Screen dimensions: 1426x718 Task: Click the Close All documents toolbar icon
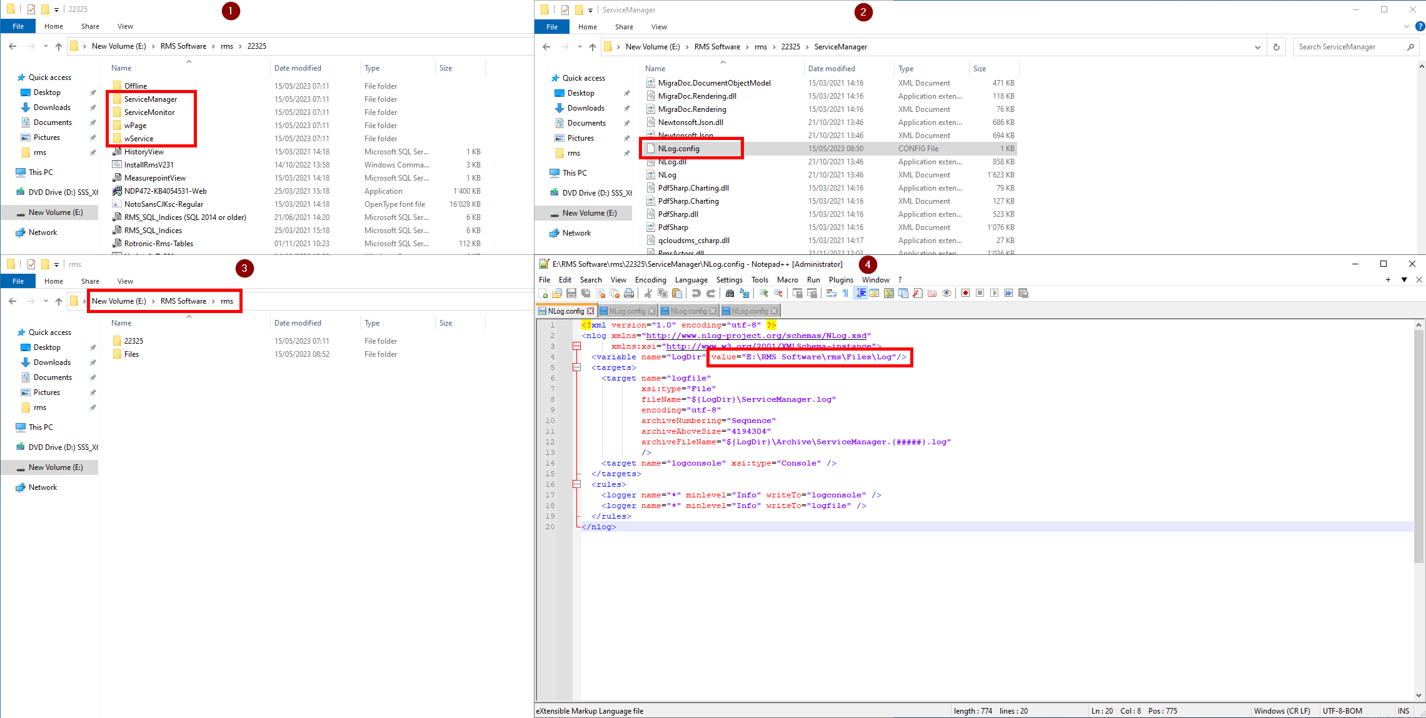[x=615, y=293]
